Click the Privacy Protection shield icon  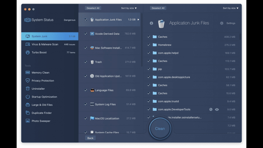pyautogui.click(x=28, y=80)
